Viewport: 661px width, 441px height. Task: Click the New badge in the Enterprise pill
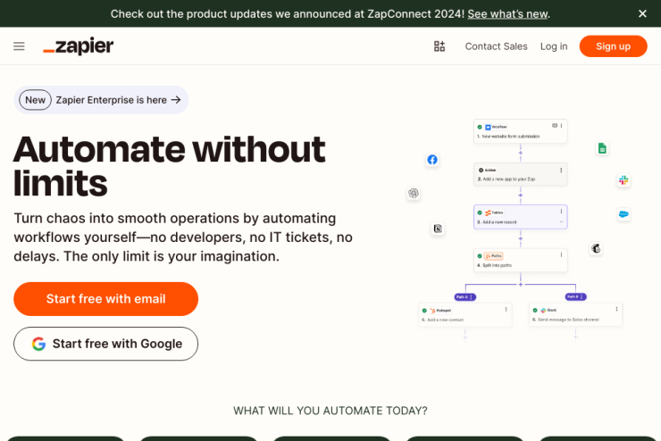click(x=35, y=100)
